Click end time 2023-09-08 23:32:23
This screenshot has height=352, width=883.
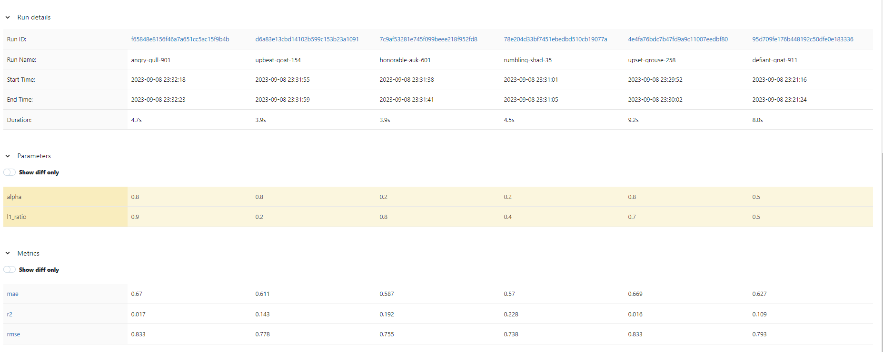click(158, 100)
